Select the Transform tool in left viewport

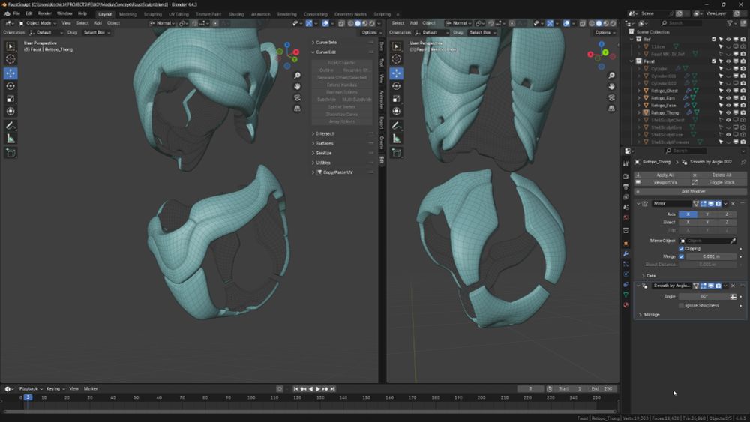pos(10,111)
